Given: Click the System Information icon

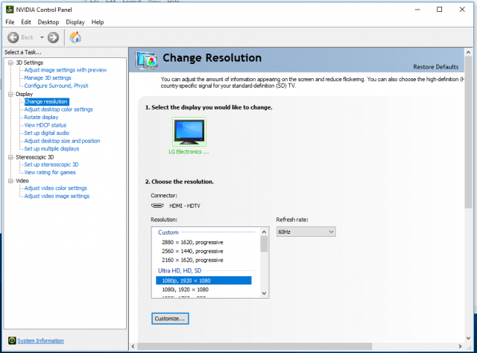Looking at the screenshot, I should (10, 341).
